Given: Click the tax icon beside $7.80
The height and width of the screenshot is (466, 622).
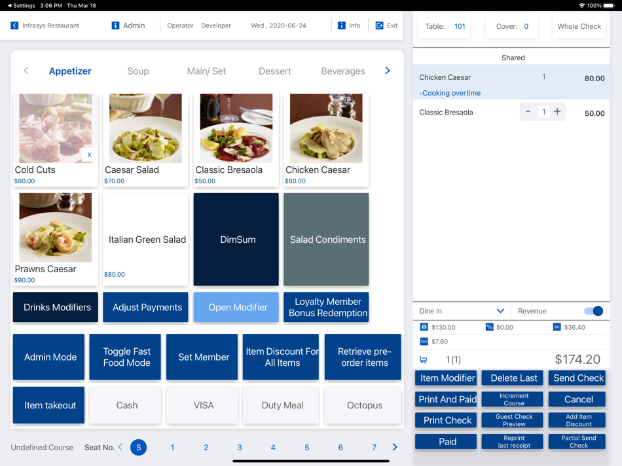Looking at the screenshot, I should click(x=424, y=341).
